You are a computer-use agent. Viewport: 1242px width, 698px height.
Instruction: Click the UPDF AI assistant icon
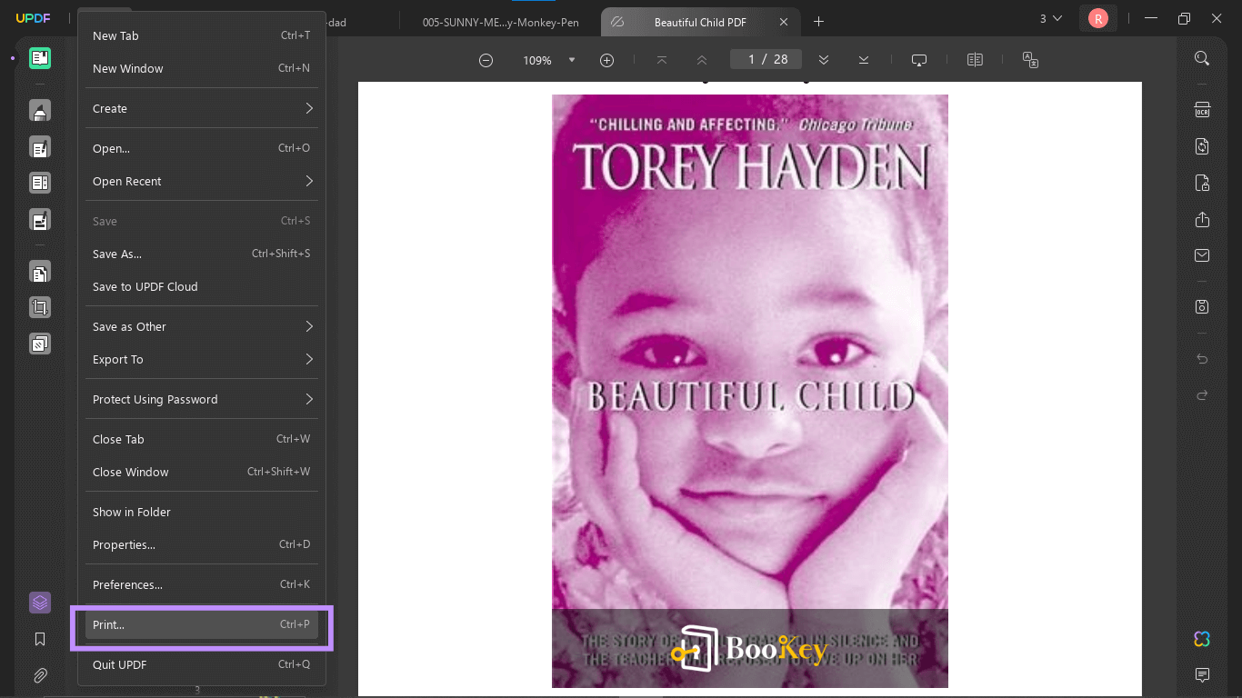(1202, 639)
